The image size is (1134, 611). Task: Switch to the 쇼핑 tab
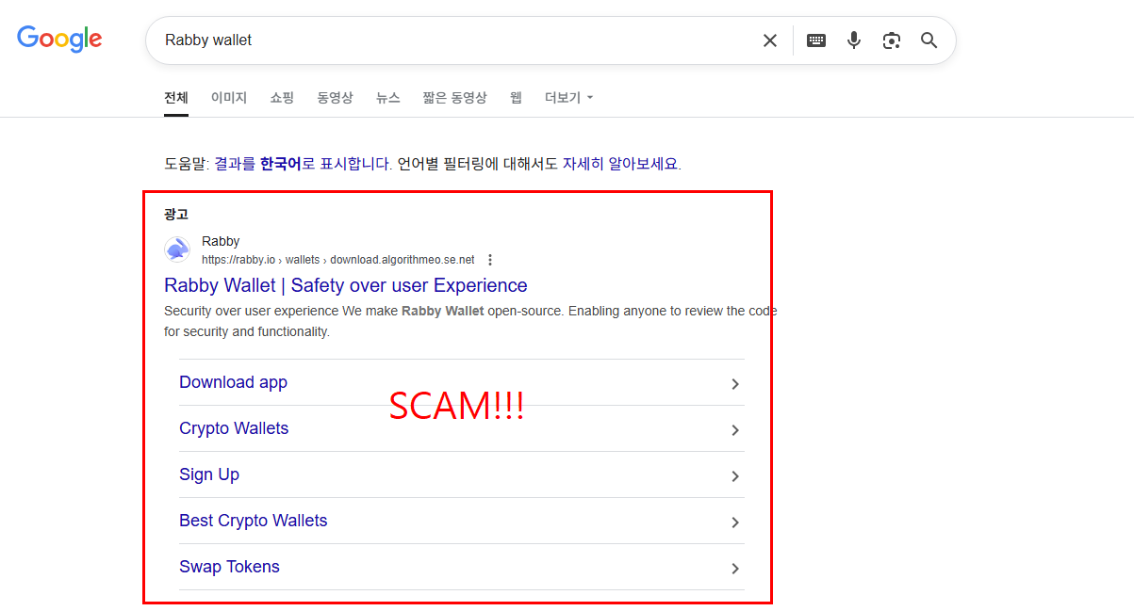(282, 98)
